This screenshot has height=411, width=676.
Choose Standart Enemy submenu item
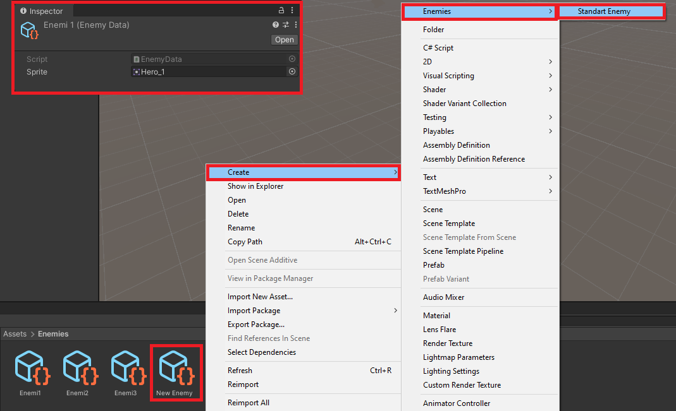(x=610, y=11)
